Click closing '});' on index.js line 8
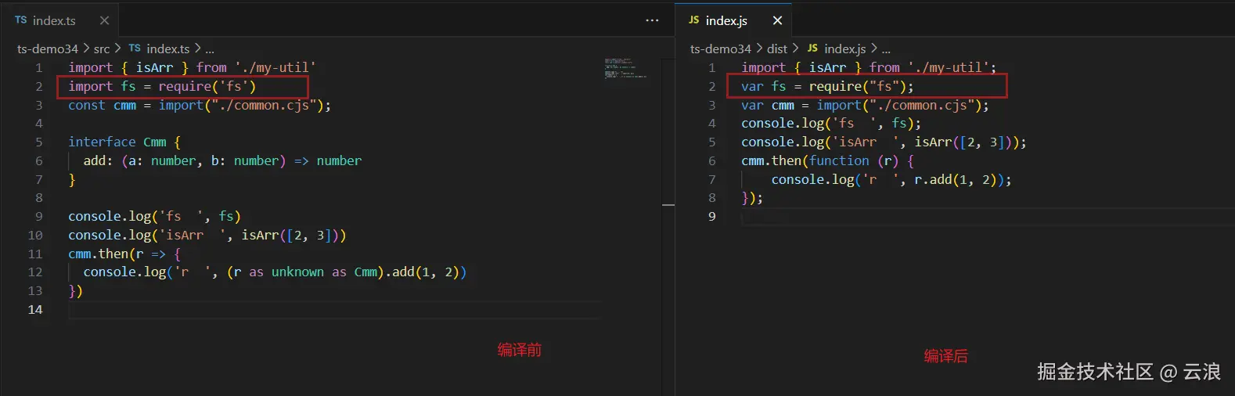This screenshot has height=396, width=1235. coord(752,198)
